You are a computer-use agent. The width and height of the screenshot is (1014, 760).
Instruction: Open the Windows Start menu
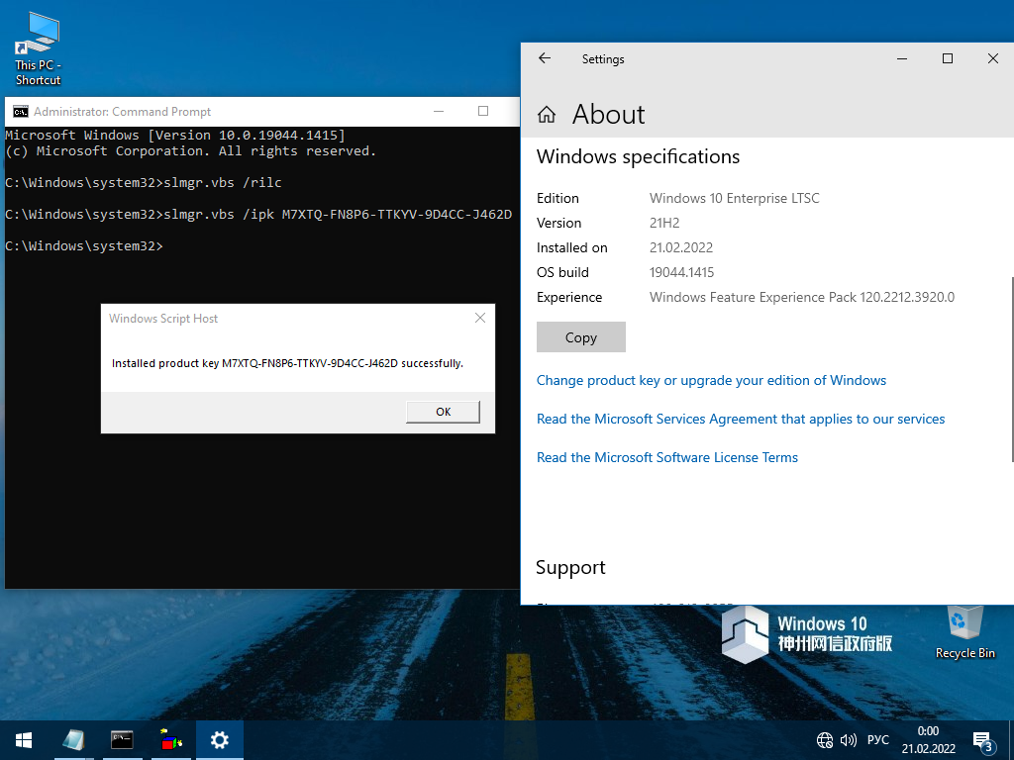(24, 740)
